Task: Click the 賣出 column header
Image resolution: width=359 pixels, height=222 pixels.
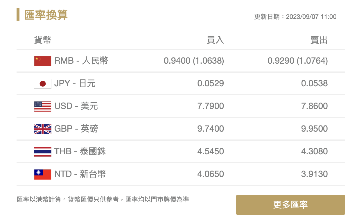Action: (x=319, y=40)
